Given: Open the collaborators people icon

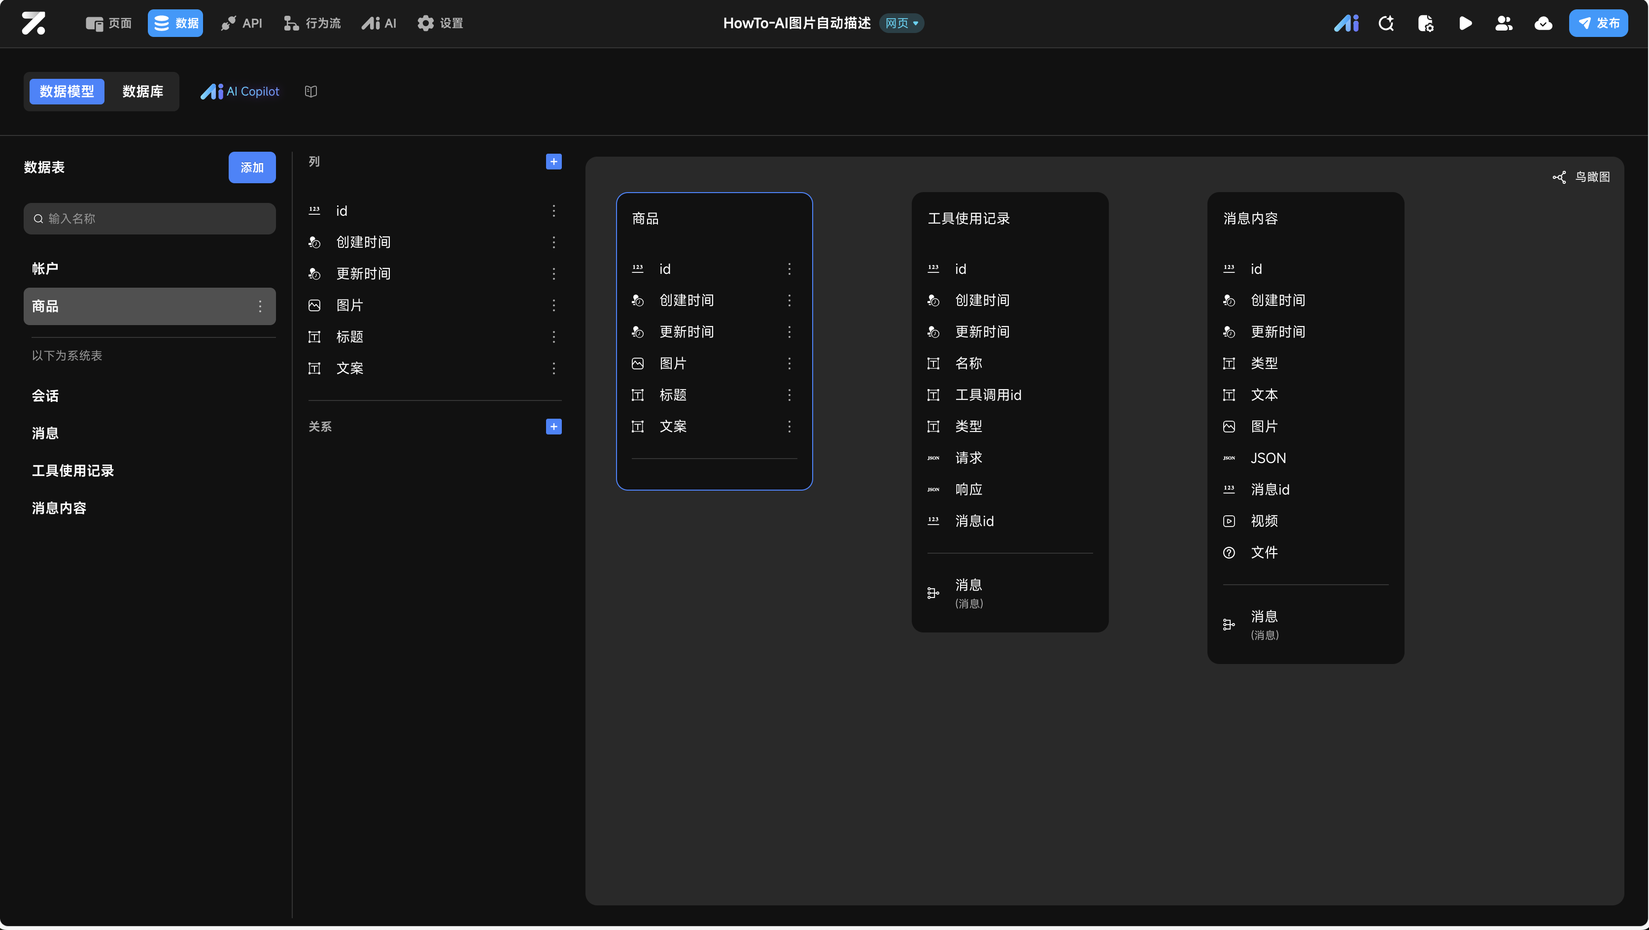Looking at the screenshot, I should point(1504,24).
